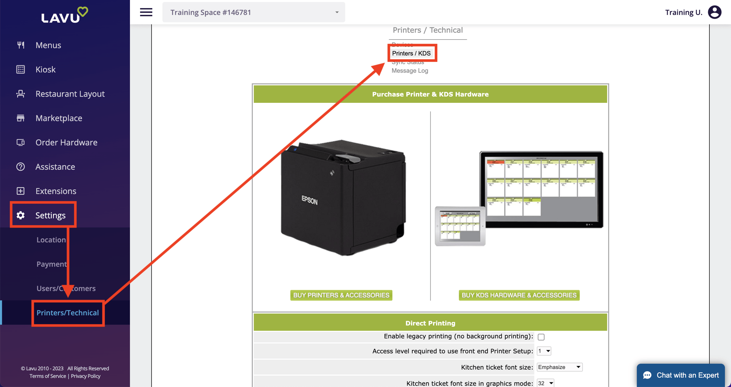Viewport: 731px width, 387px height.
Task: Open the hamburger navigation menu
Action: click(146, 12)
